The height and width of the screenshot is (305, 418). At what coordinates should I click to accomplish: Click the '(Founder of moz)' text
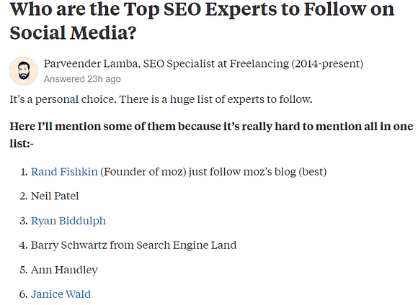pyautogui.click(x=143, y=172)
